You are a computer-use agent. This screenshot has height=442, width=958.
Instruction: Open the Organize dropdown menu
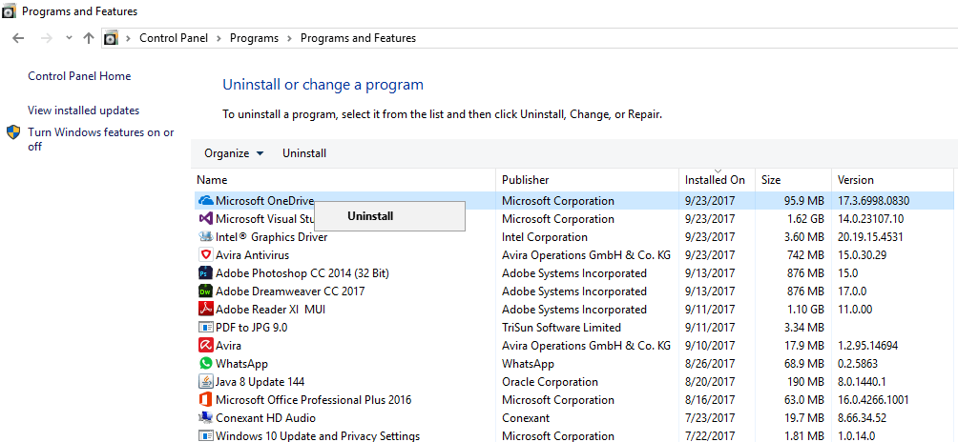click(234, 153)
